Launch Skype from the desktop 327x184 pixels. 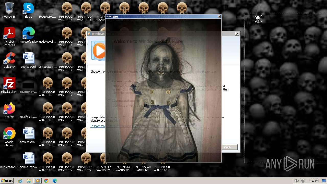28,10
